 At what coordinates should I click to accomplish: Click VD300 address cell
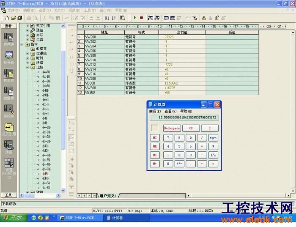[104, 83]
